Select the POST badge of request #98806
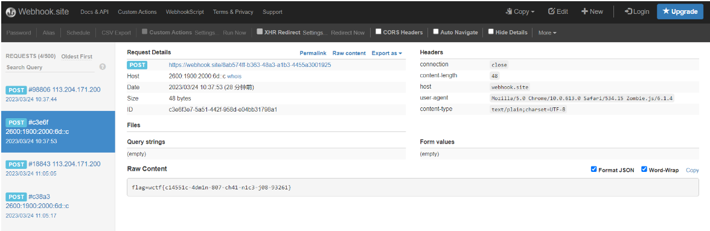The image size is (710, 231). 16,90
